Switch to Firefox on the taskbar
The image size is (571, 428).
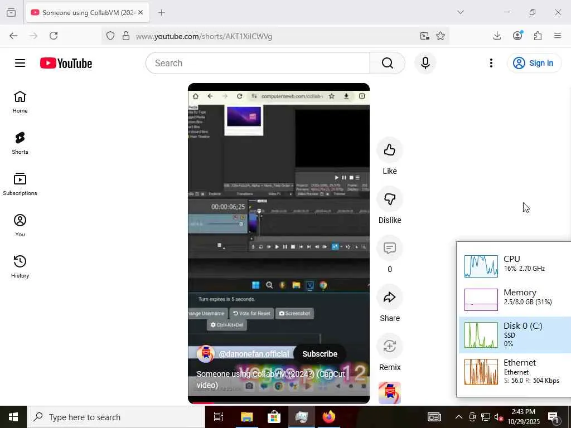[329, 417]
